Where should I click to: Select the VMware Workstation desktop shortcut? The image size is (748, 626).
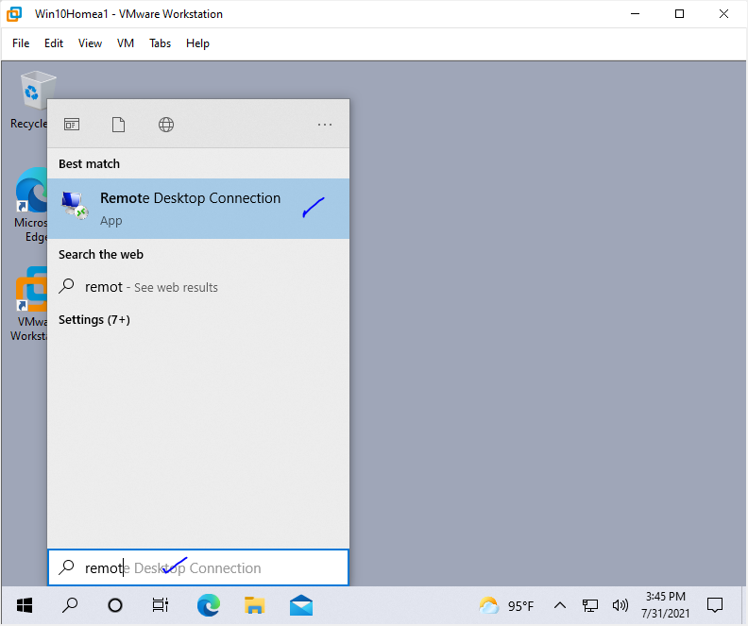[29, 304]
